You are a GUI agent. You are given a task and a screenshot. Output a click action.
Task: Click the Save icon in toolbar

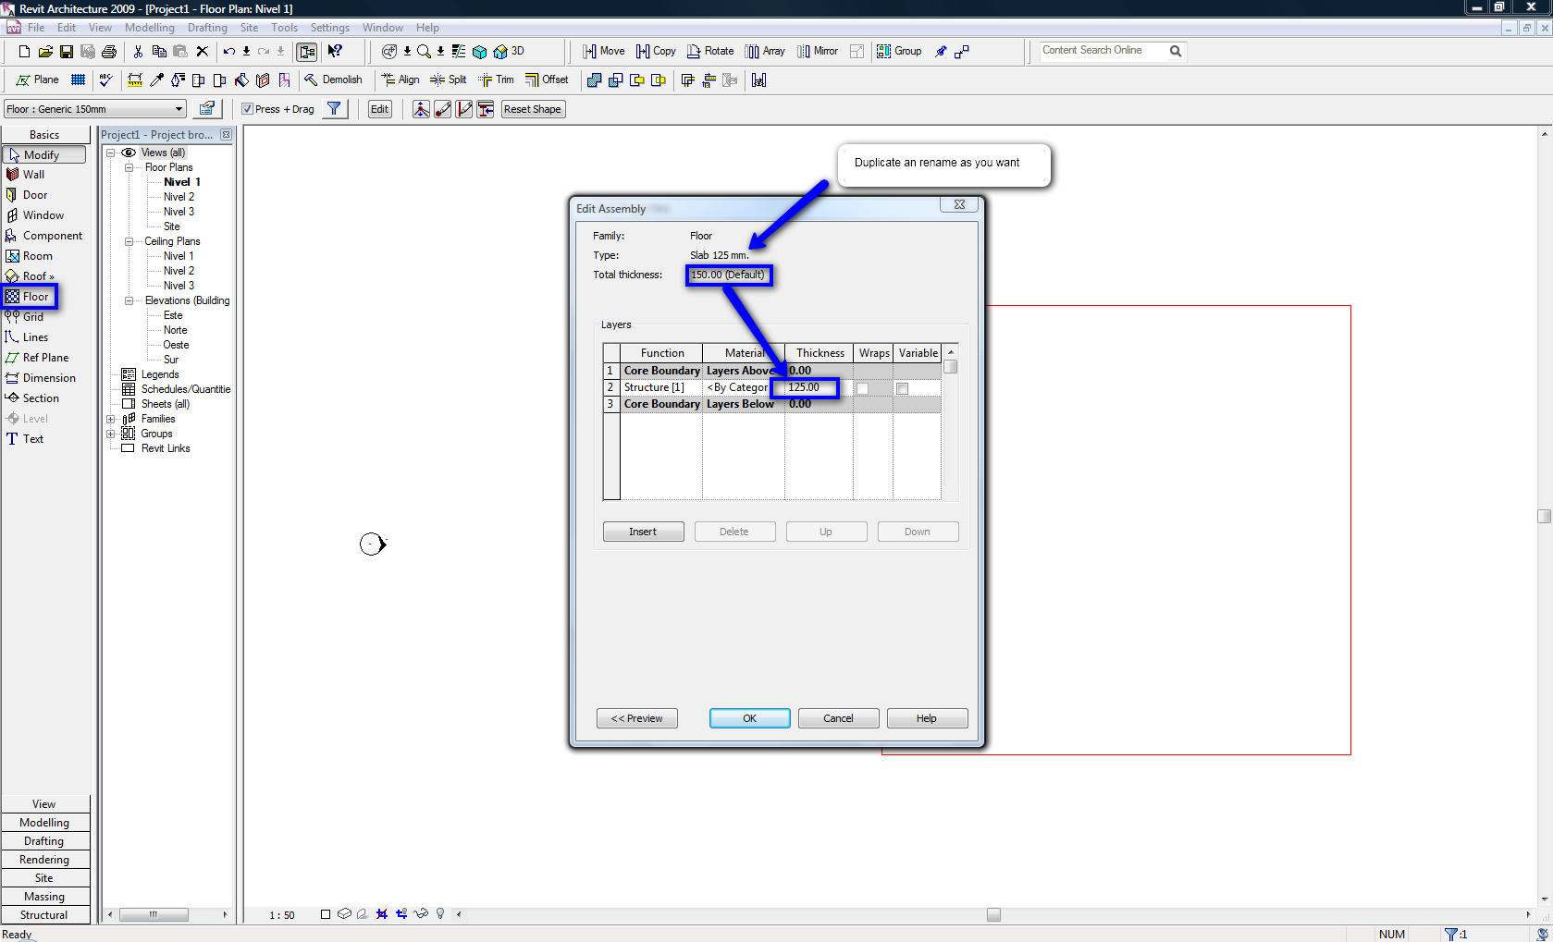point(67,52)
